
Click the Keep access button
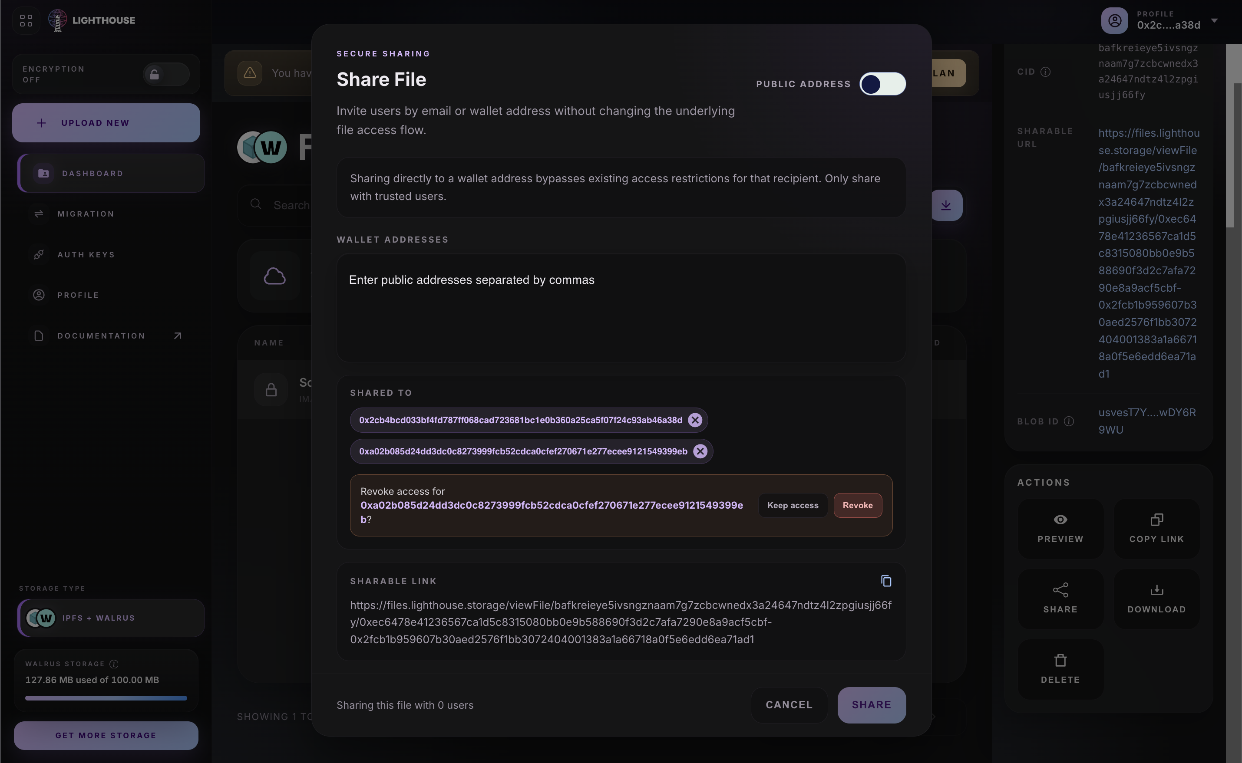(793, 505)
